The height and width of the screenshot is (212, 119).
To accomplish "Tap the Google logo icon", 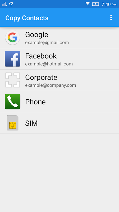I will click(12, 37).
